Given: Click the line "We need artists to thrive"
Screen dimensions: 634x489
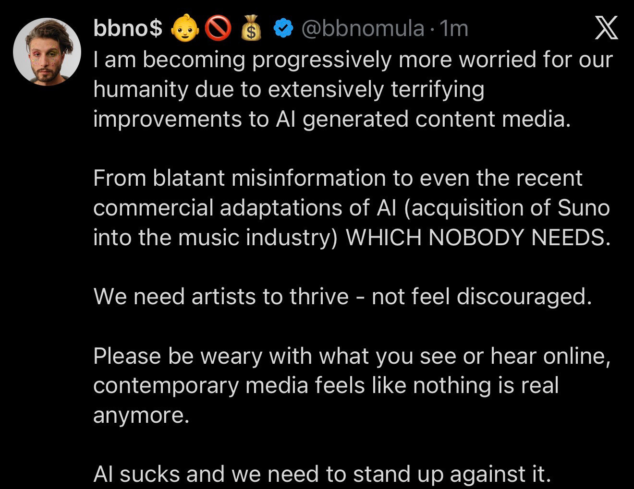Looking at the screenshot, I should click(x=342, y=297).
